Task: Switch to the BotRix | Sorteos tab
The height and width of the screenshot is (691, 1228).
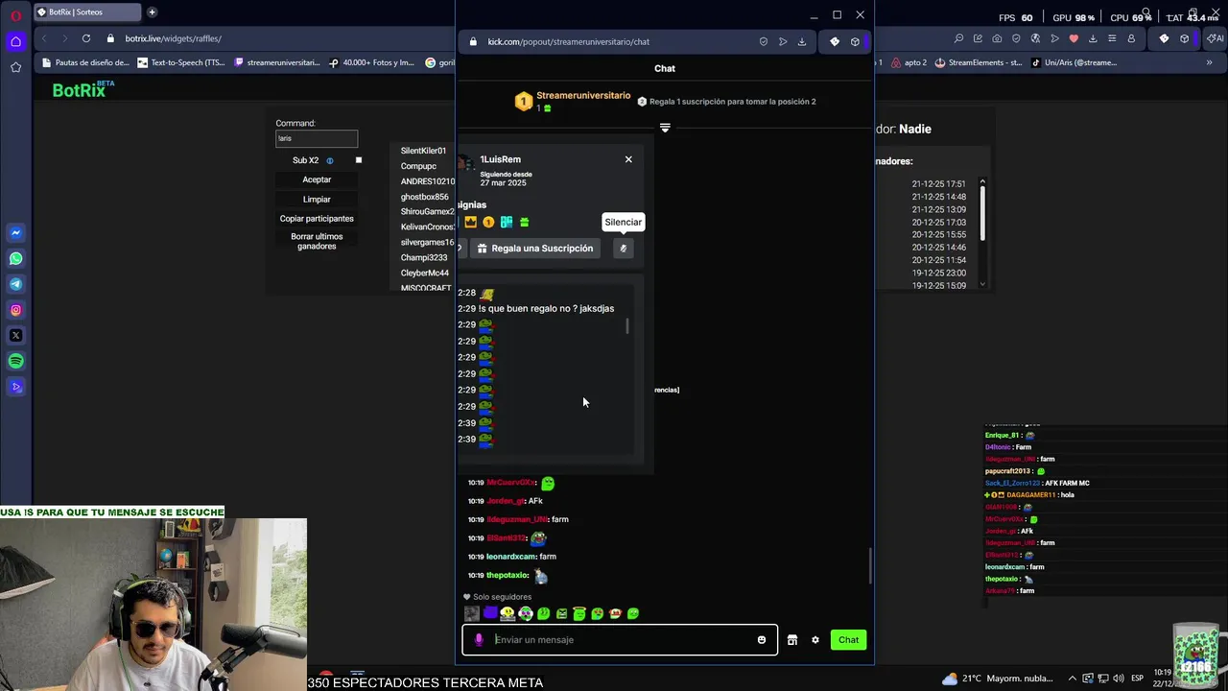Action: (x=86, y=12)
